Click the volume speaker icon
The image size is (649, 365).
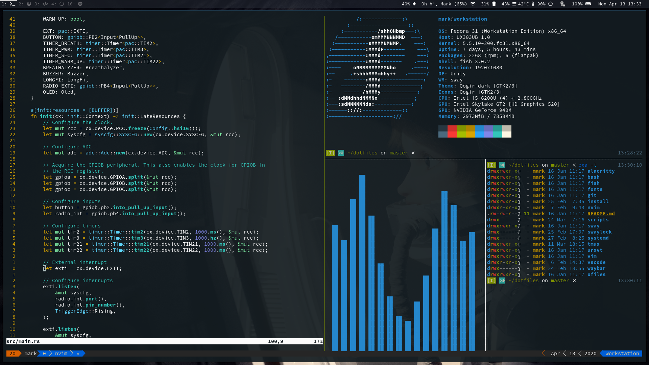tap(414, 4)
